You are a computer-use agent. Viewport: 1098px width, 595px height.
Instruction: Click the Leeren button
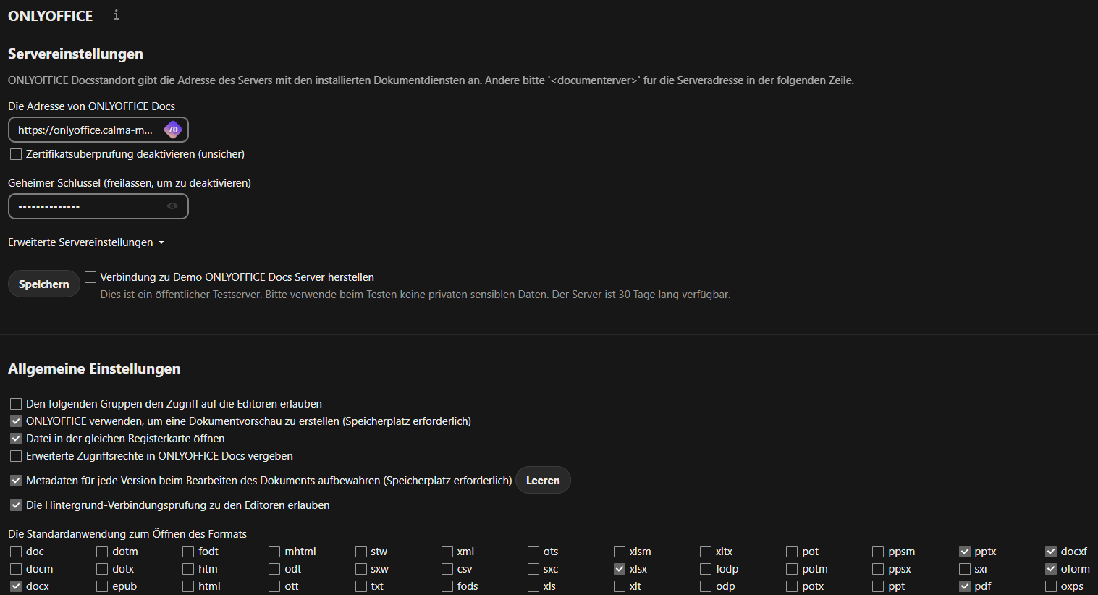[x=543, y=481]
